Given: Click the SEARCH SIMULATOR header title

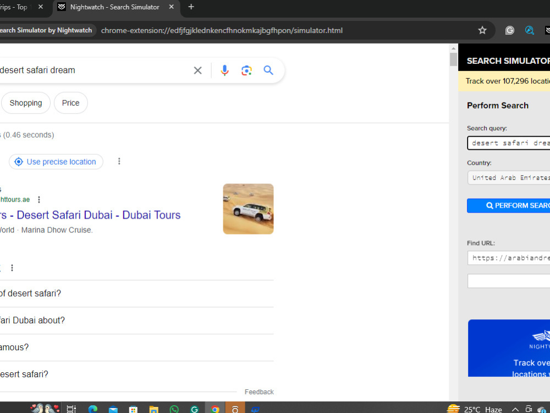Looking at the screenshot, I should pos(508,61).
